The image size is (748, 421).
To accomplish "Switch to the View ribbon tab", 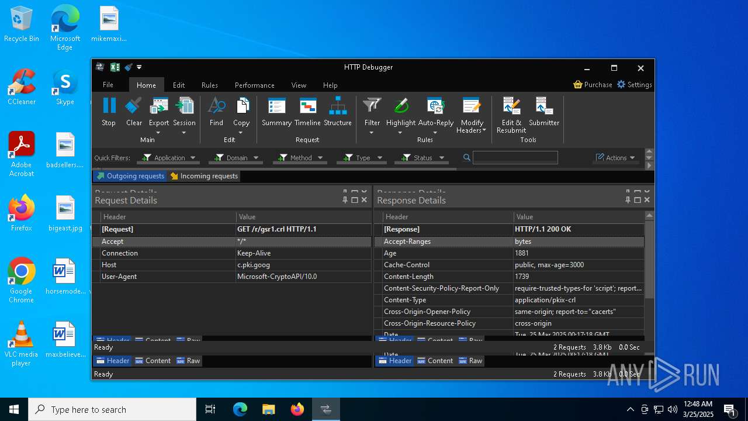I will click(299, 85).
